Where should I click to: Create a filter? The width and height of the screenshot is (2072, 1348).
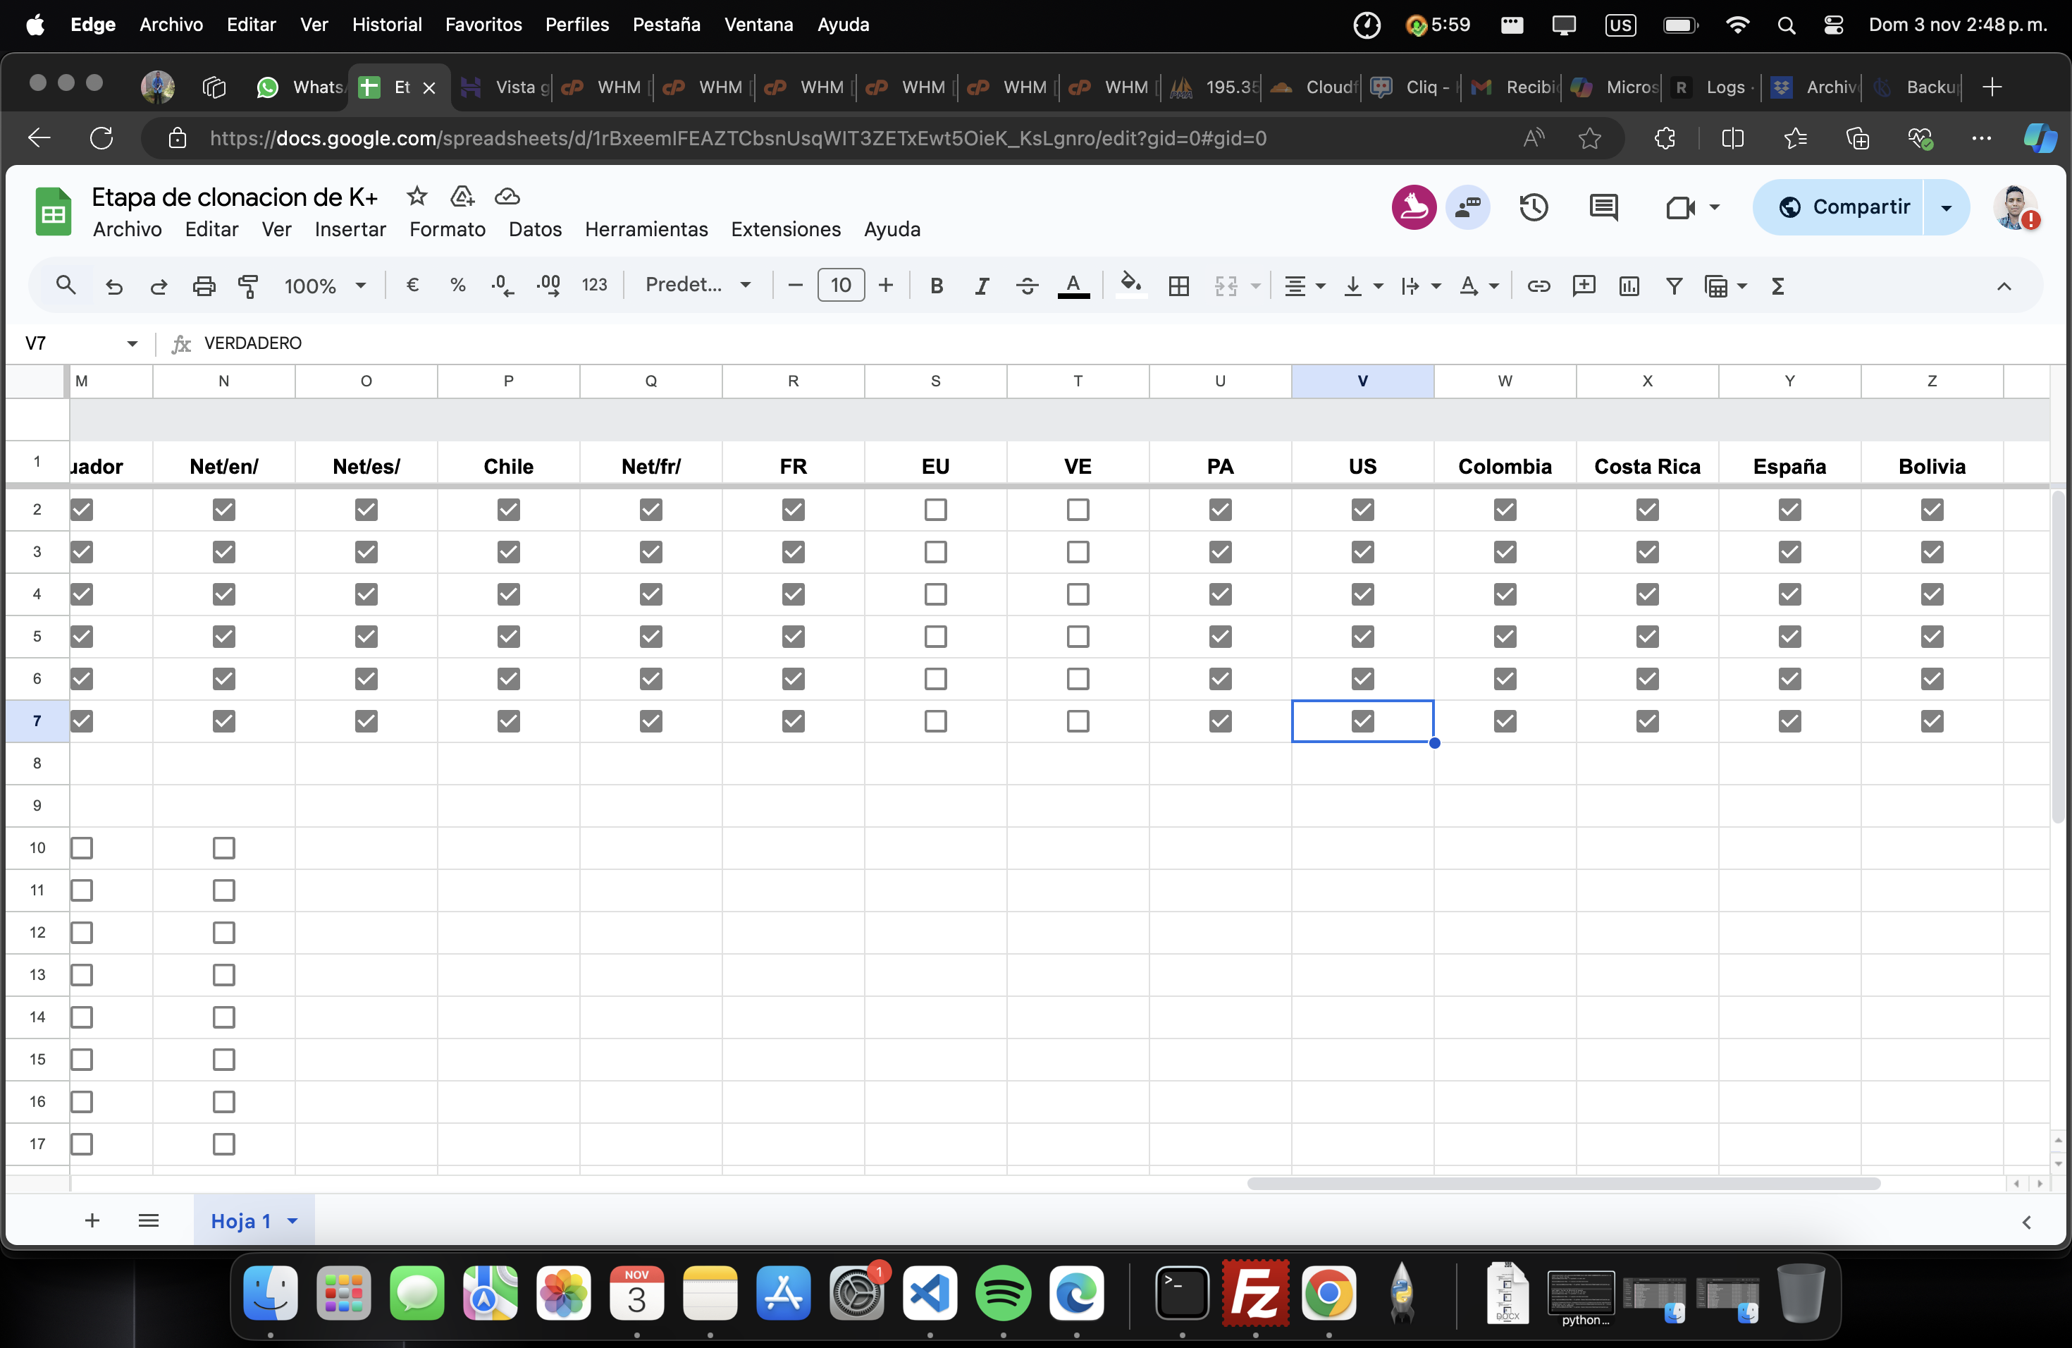point(1673,286)
